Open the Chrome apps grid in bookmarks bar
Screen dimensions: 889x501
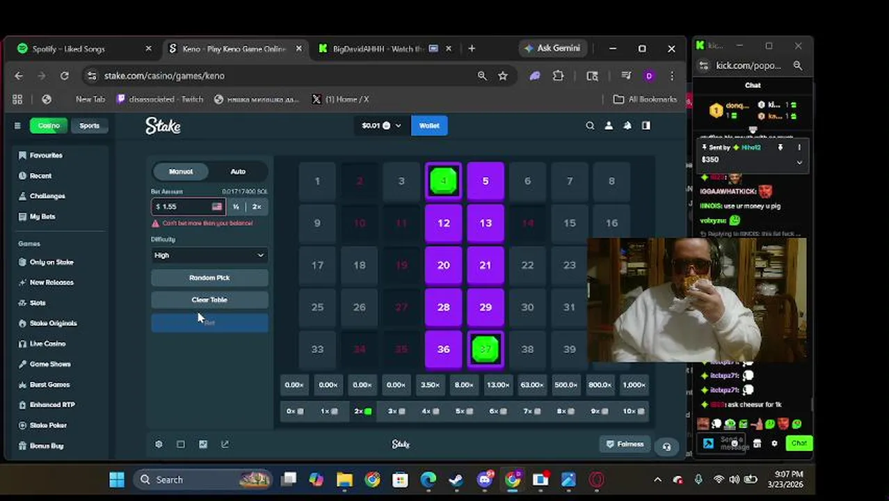[x=17, y=100]
